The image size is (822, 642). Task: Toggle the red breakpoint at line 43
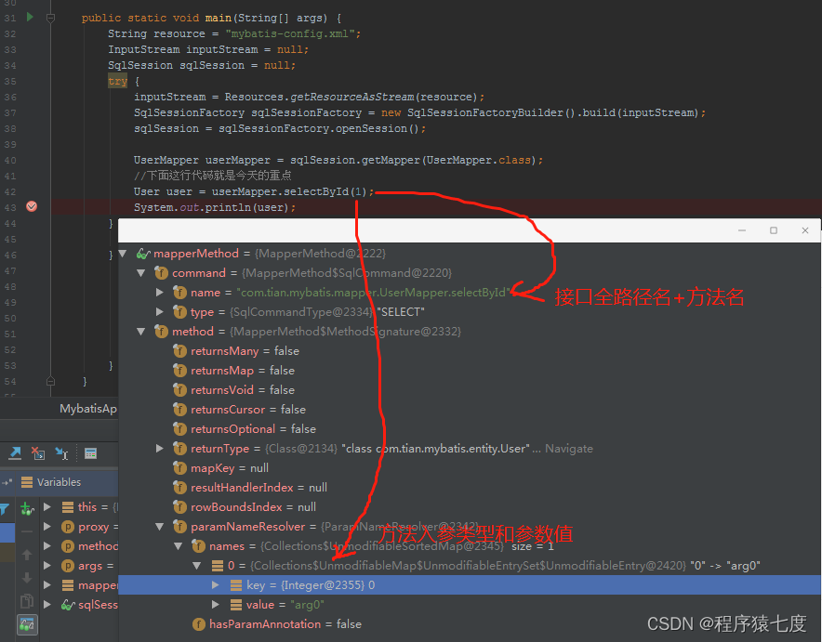click(x=31, y=206)
